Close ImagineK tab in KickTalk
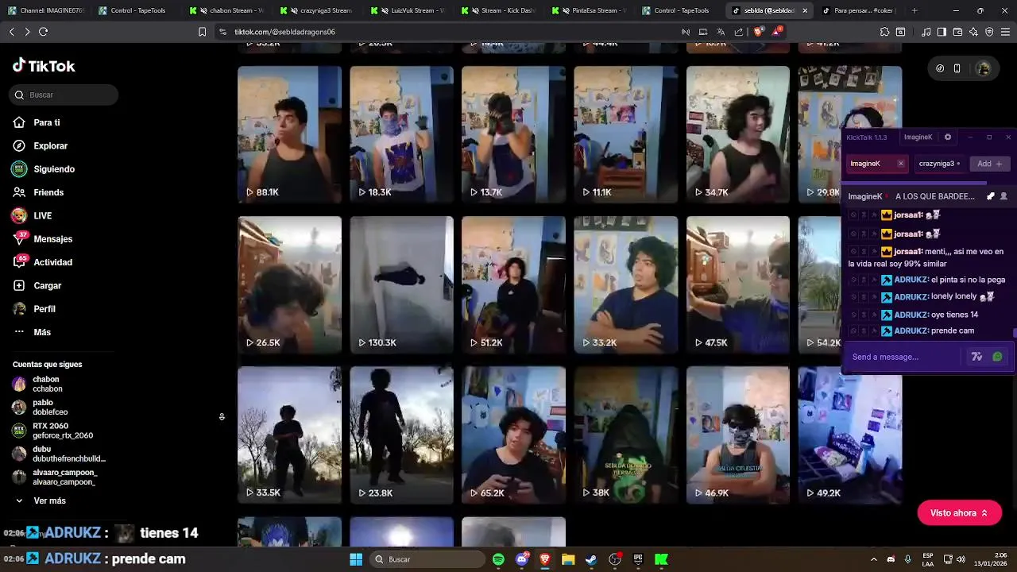 coord(900,164)
